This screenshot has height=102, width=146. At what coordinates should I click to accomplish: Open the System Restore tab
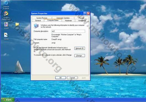point(42,18)
